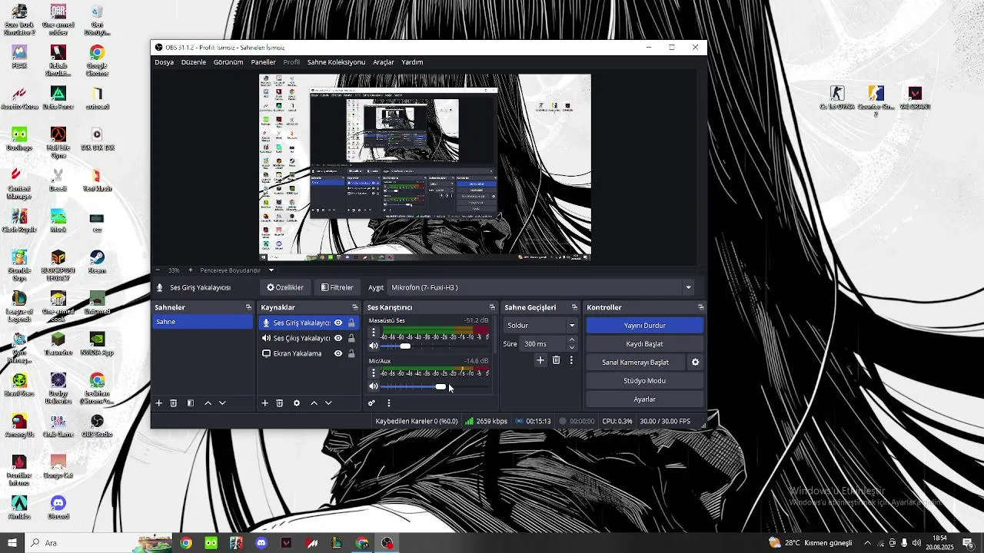
Task: Show hidden system tray icons chevron
Action: (x=869, y=543)
